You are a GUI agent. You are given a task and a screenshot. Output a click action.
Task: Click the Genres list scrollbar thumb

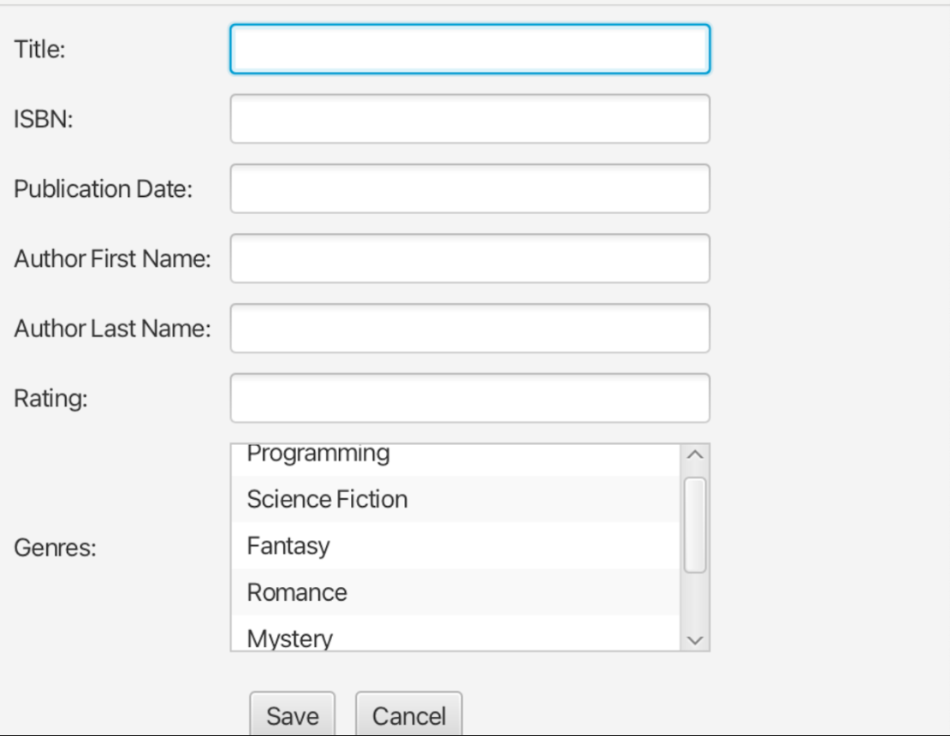click(695, 525)
